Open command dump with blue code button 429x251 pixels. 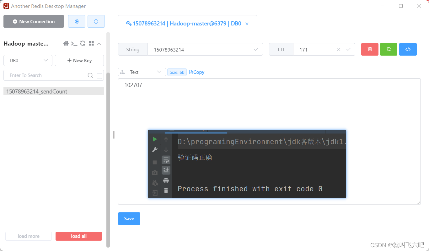pyautogui.click(x=408, y=49)
